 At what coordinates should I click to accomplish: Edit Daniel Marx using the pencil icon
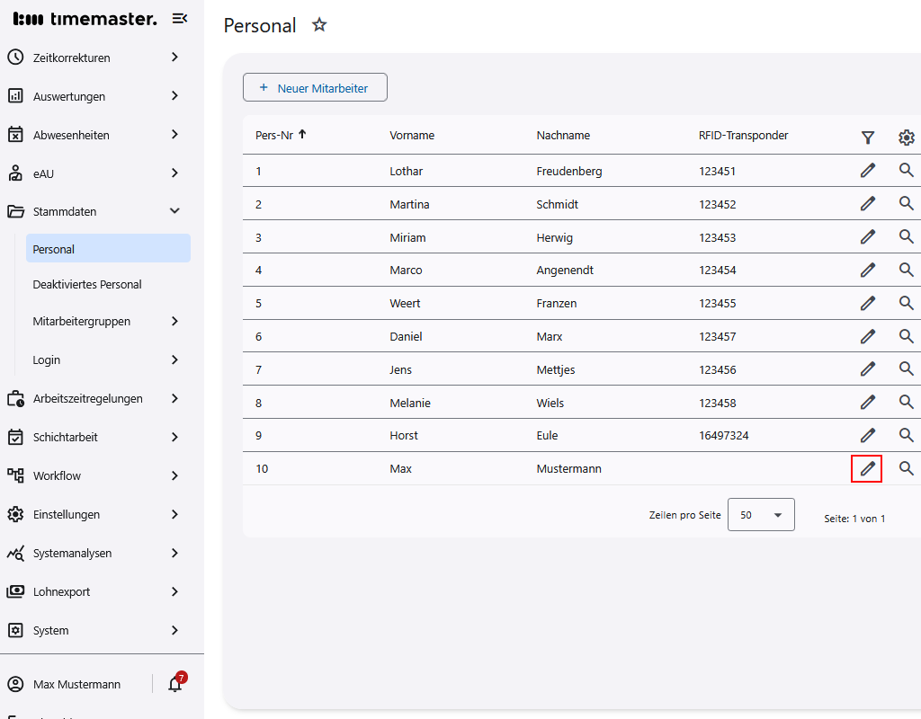click(867, 336)
